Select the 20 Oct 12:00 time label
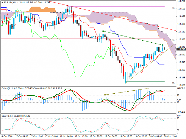The image size is (186, 139). pyautogui.click(x=171, y=136)
